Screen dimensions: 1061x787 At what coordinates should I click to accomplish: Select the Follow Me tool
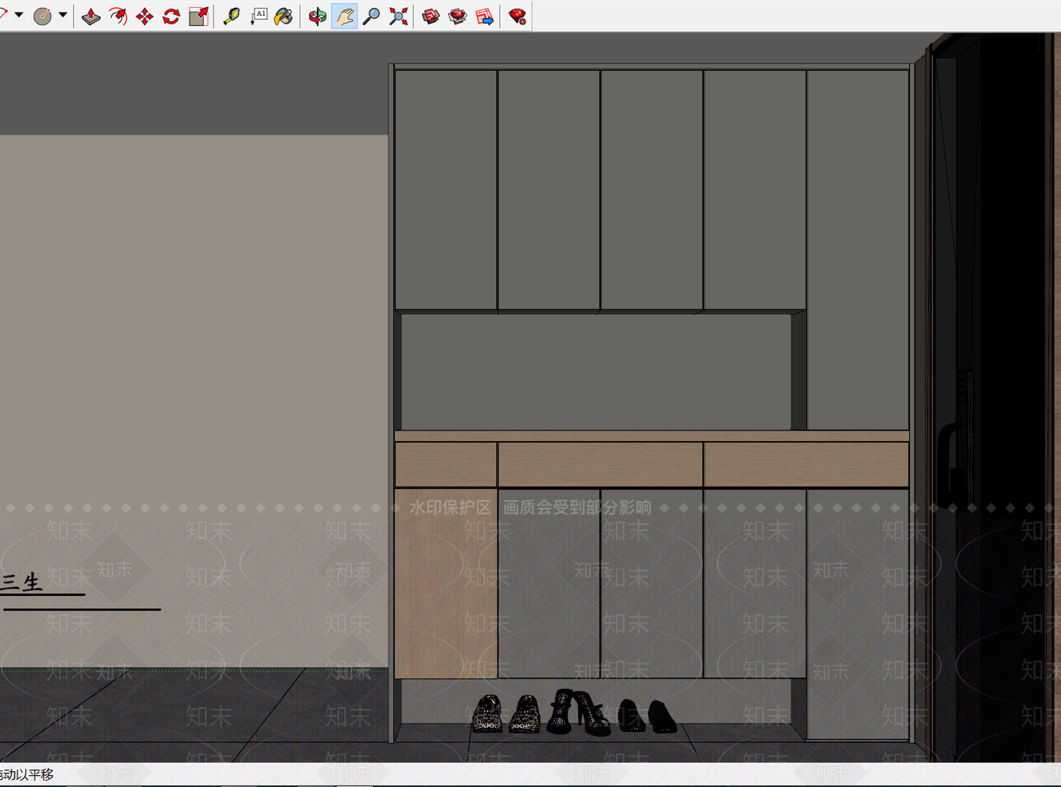pyautogui.click(x=118, y=17)
